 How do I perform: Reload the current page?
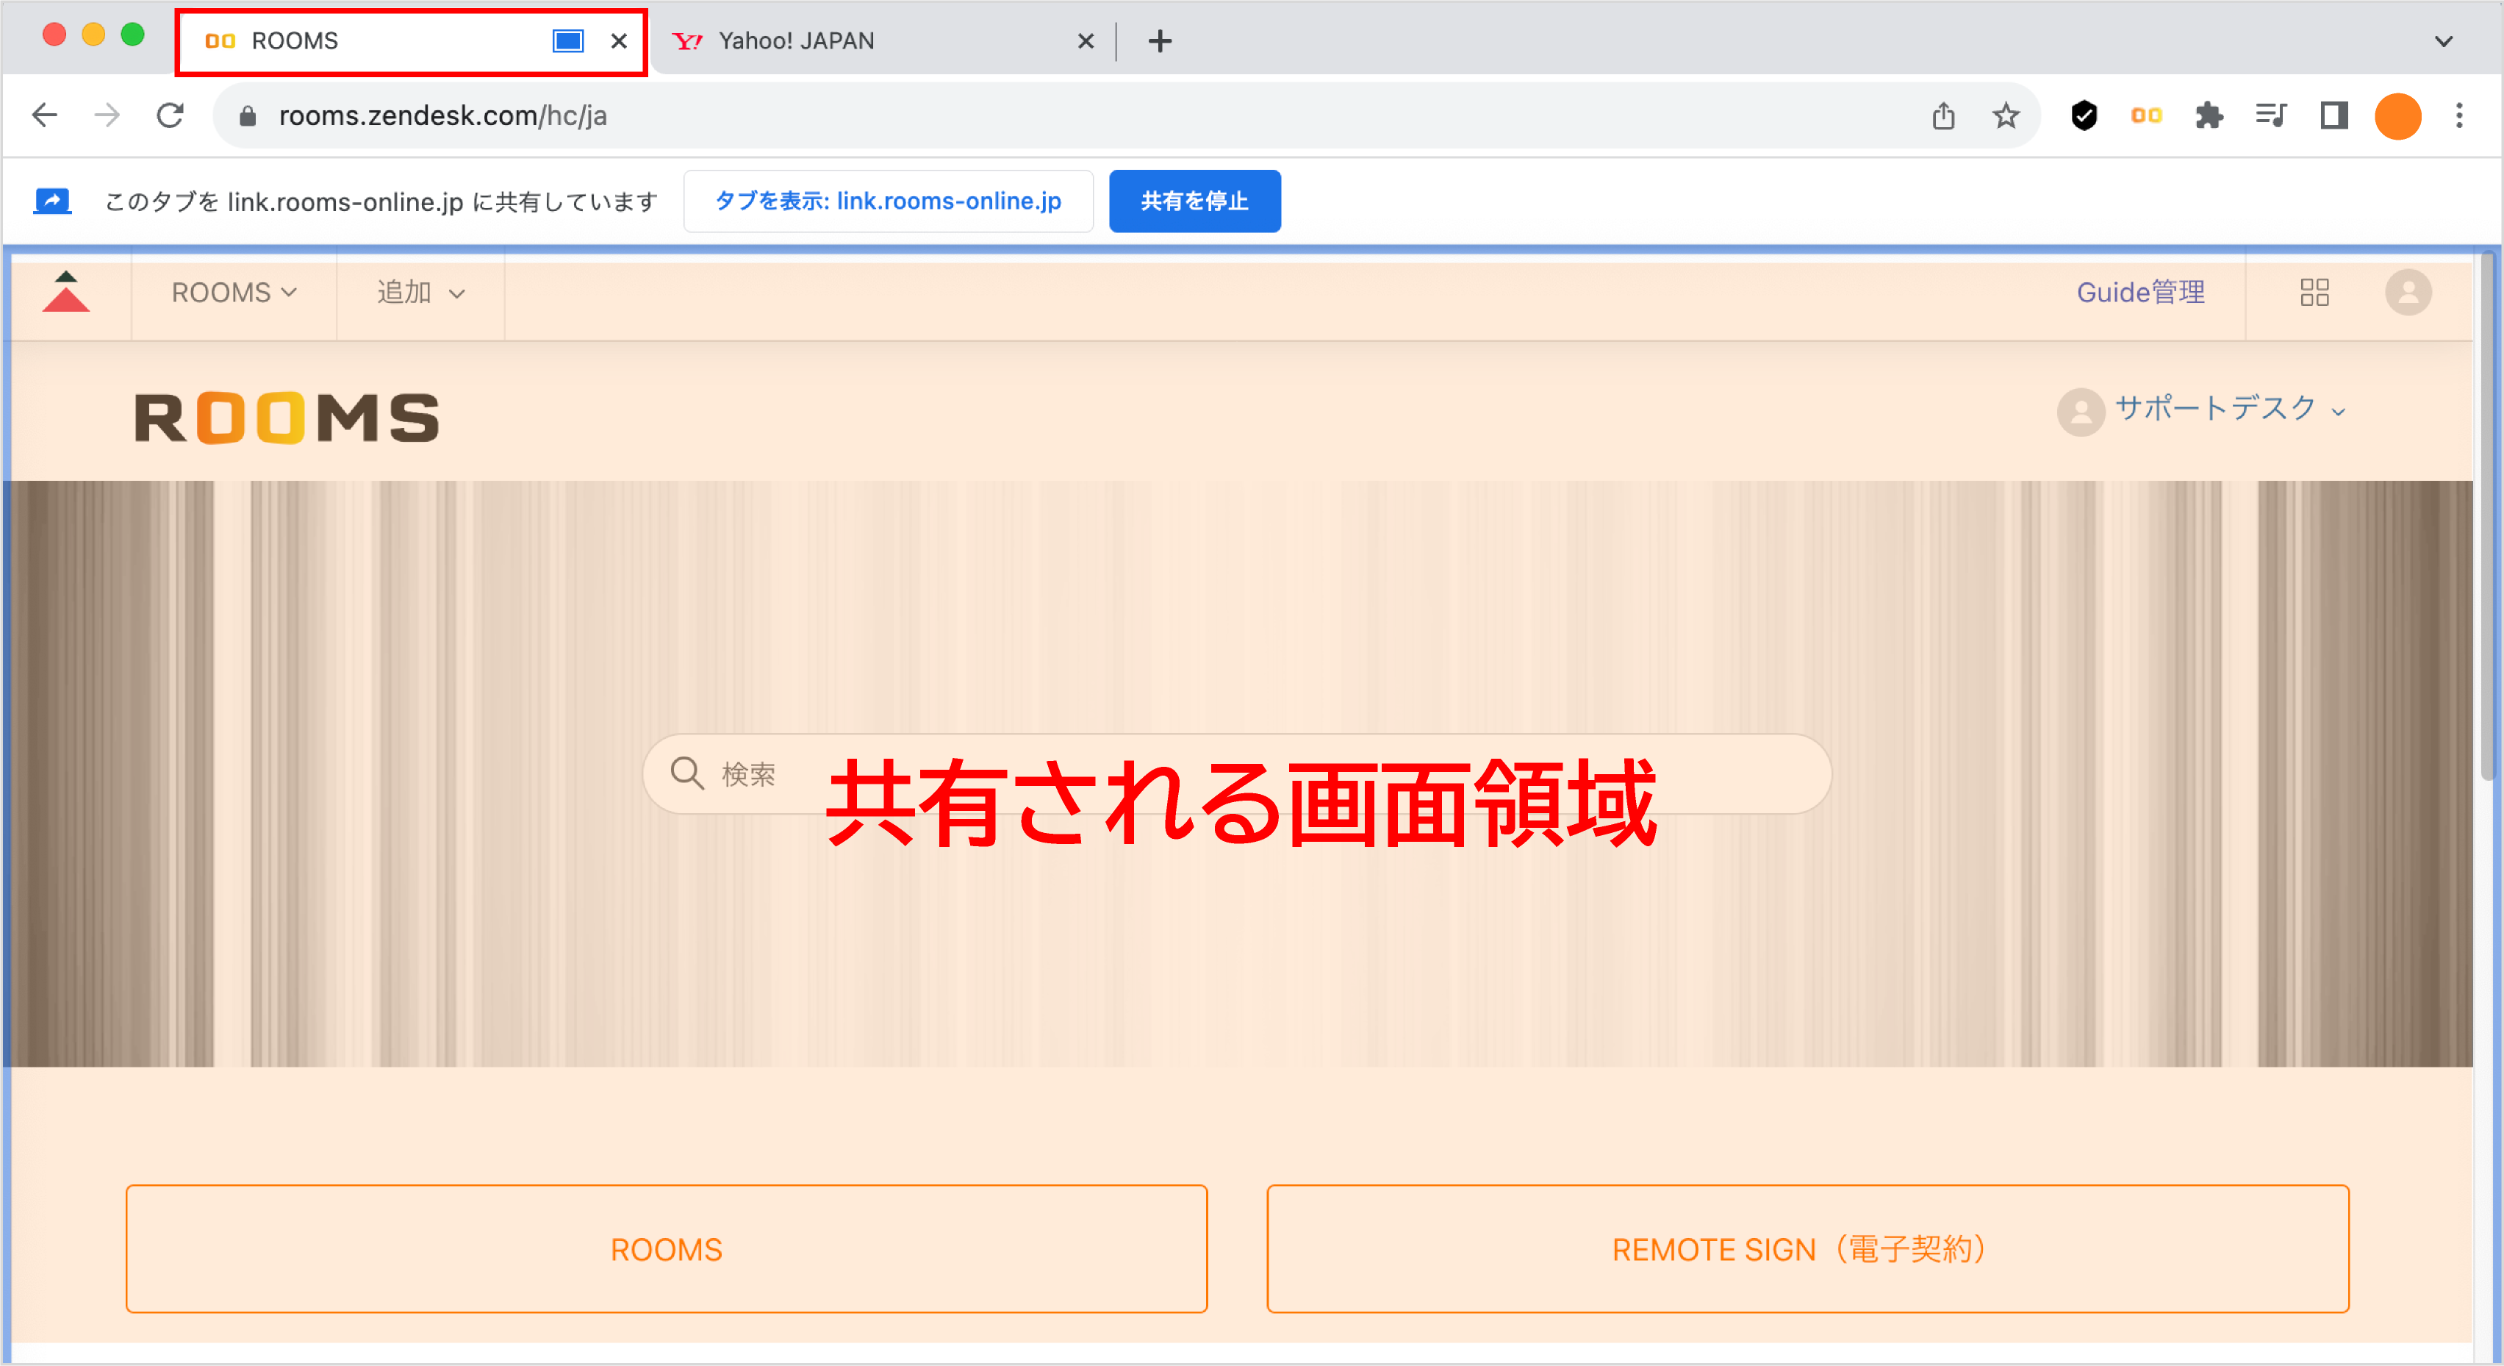pos(170,115)
